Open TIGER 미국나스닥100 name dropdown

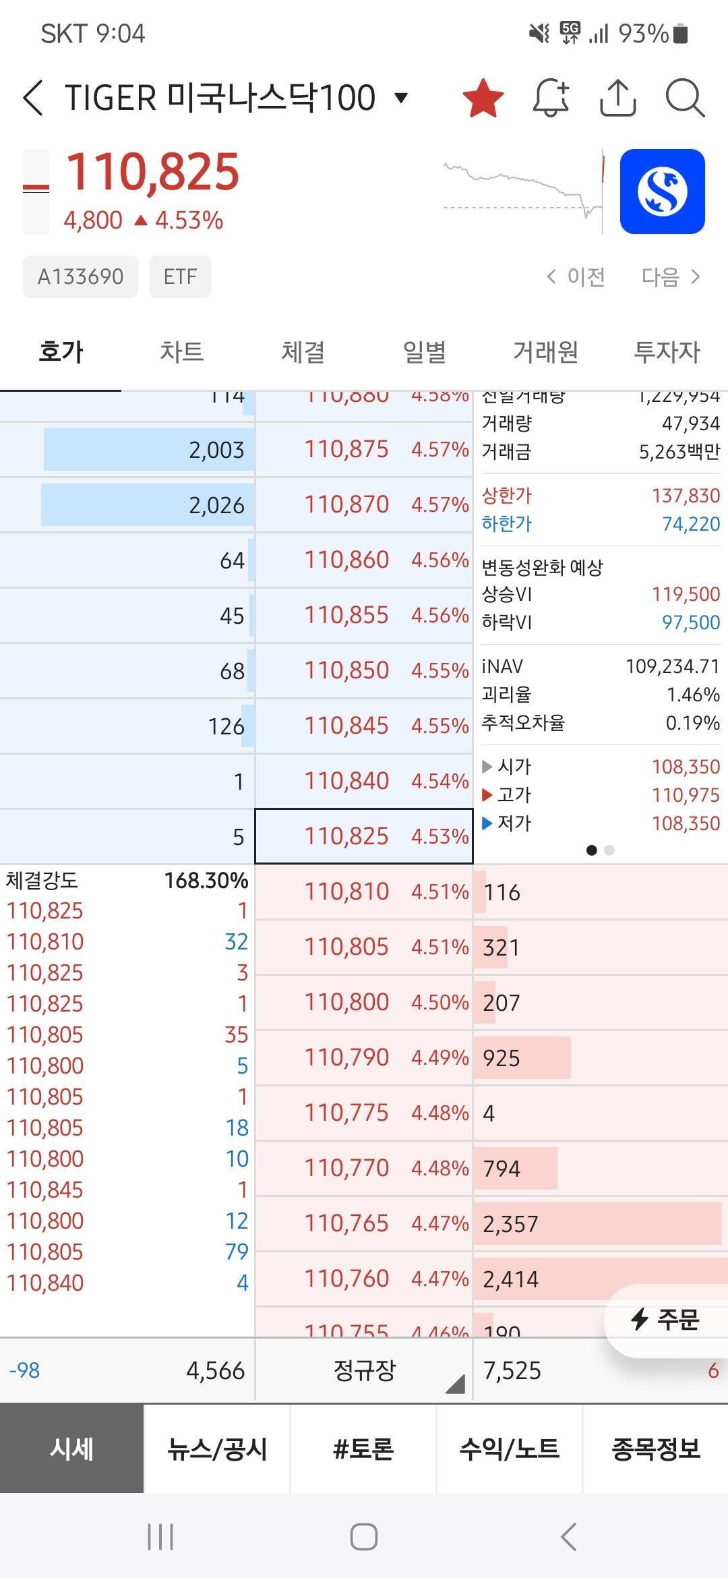[400, 98]
